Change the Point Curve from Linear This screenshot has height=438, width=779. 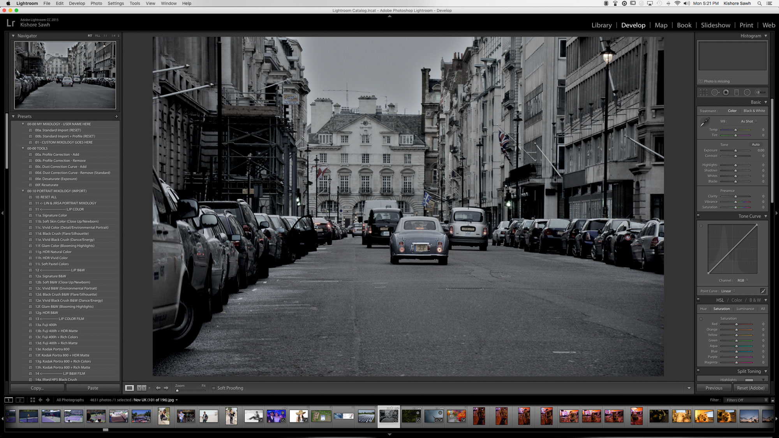[x=727, y=291]
